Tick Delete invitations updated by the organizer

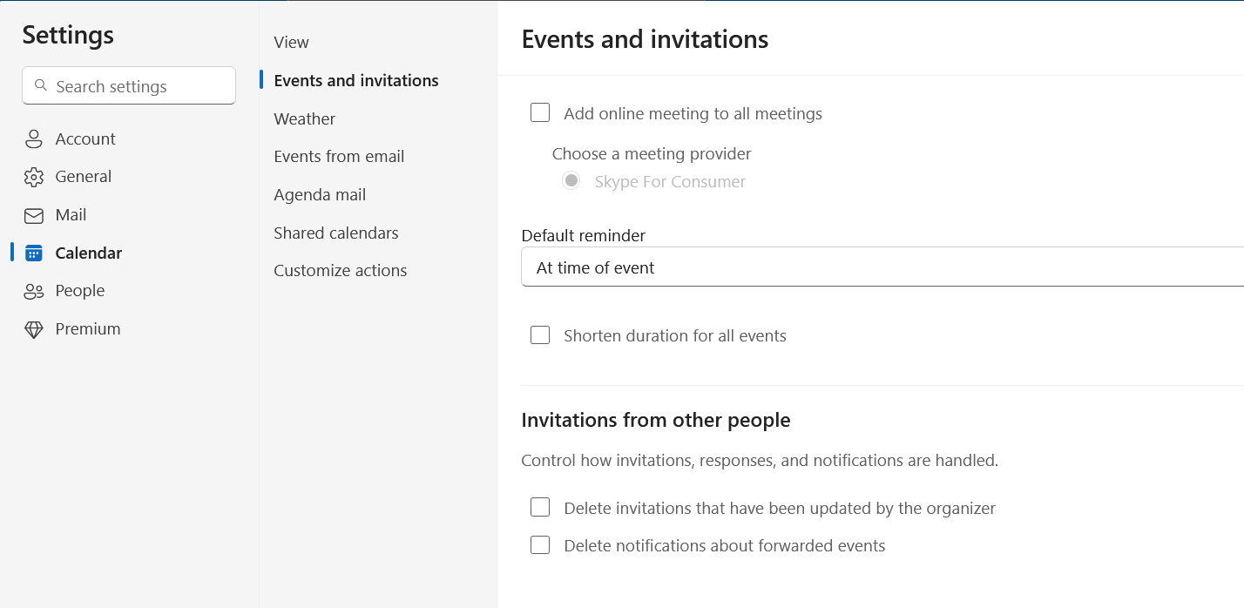point(540,508)
